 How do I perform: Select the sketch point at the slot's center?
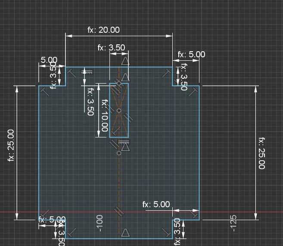pos(119,111)
